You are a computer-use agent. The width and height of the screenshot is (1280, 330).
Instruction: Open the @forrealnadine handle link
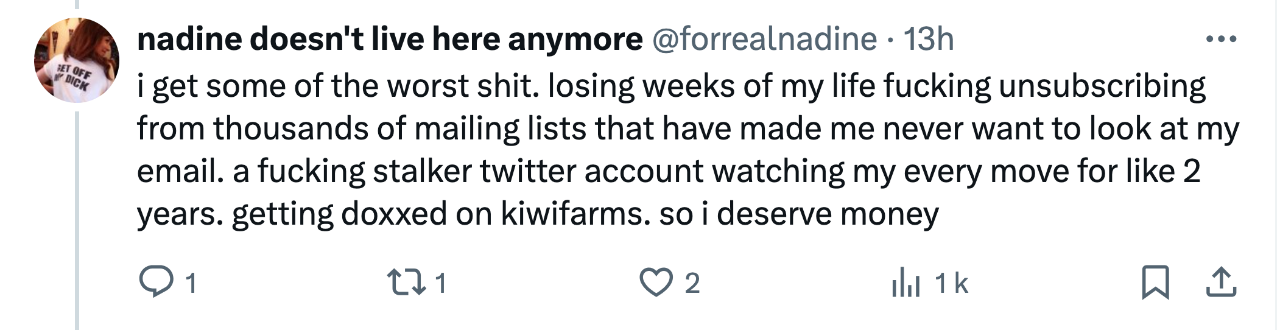point(765,39)
